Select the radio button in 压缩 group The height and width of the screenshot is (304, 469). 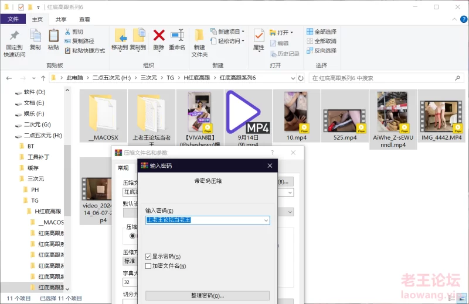pos(132,236)
